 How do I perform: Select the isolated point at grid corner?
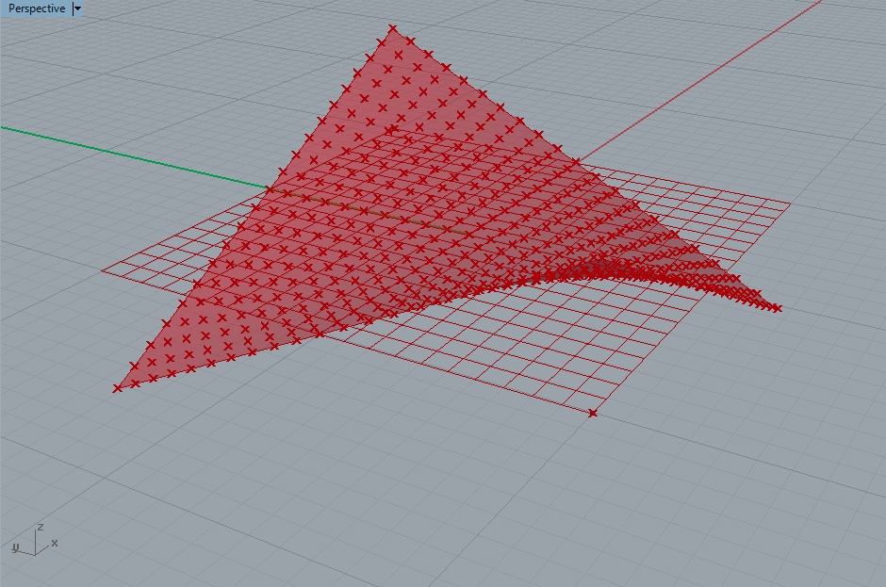click(592, 414)
